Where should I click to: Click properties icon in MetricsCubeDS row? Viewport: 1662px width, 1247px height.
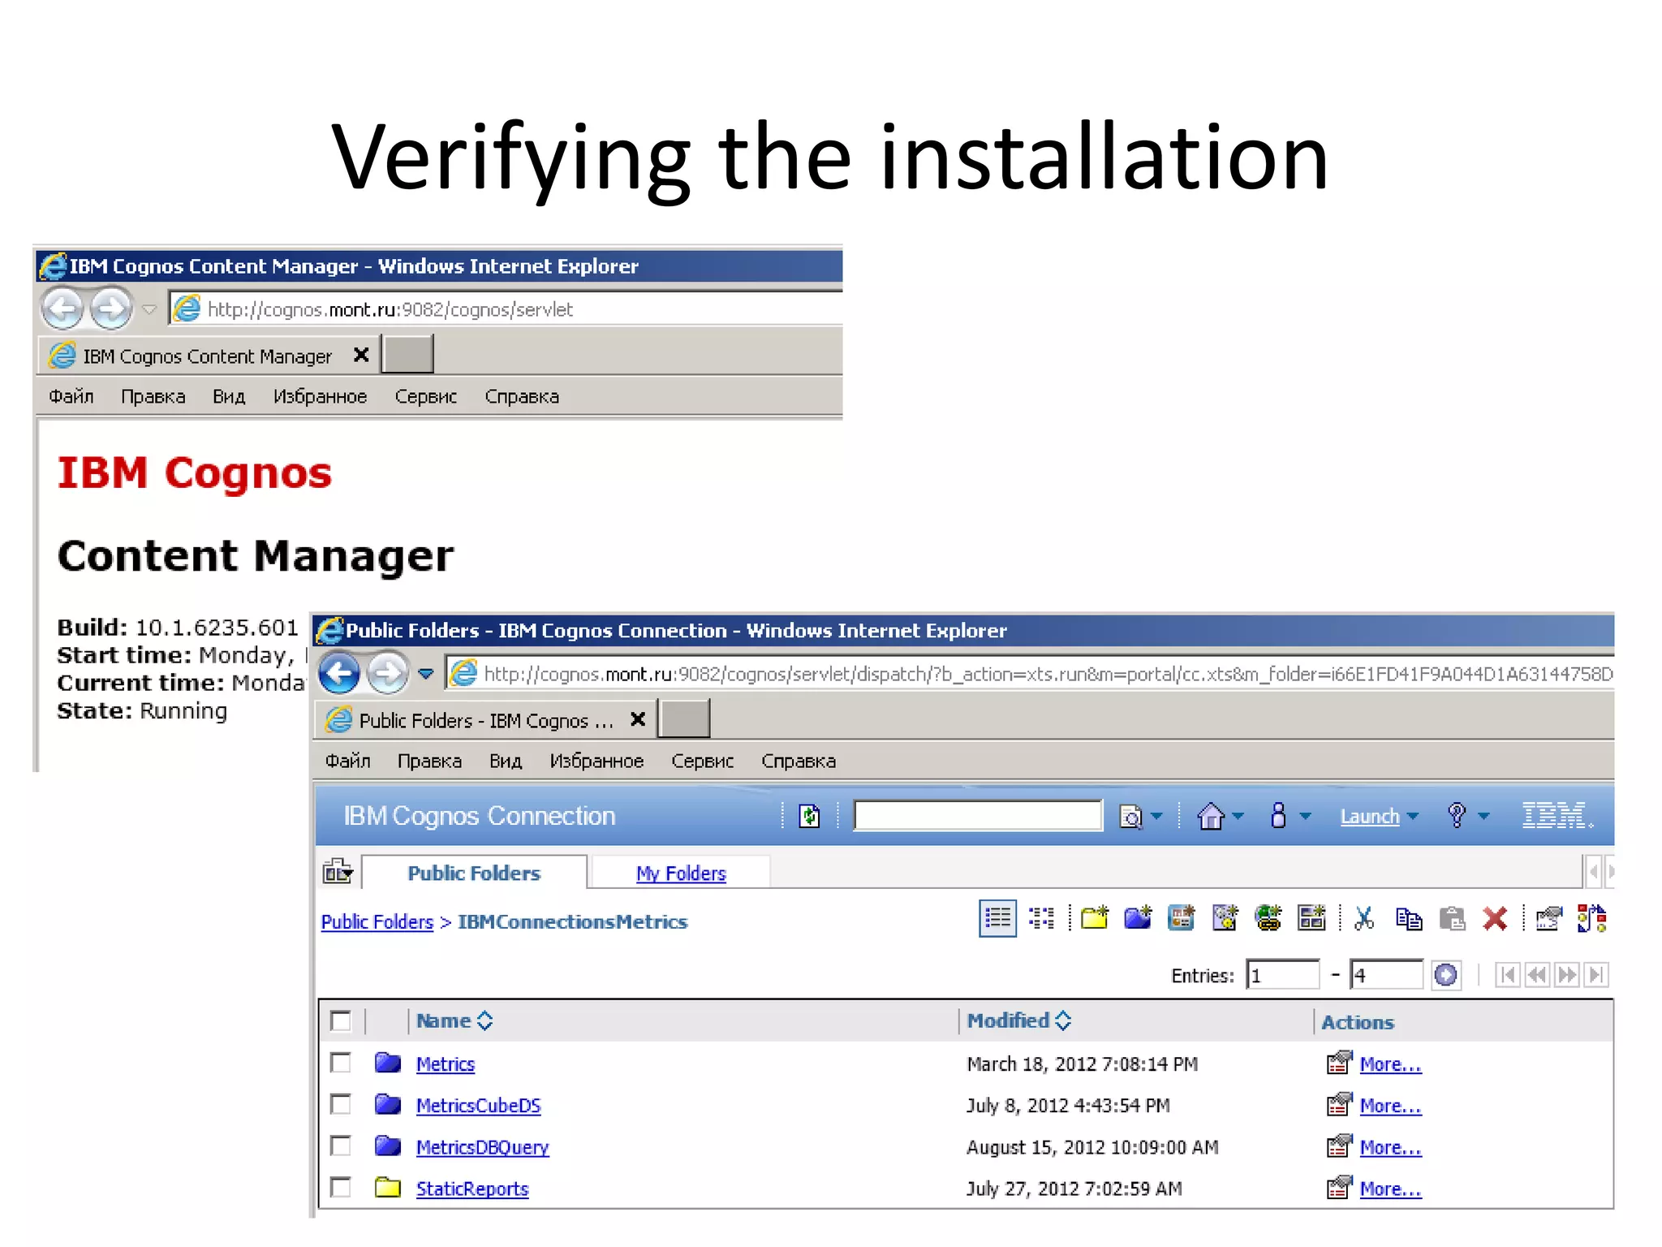1339,1104
